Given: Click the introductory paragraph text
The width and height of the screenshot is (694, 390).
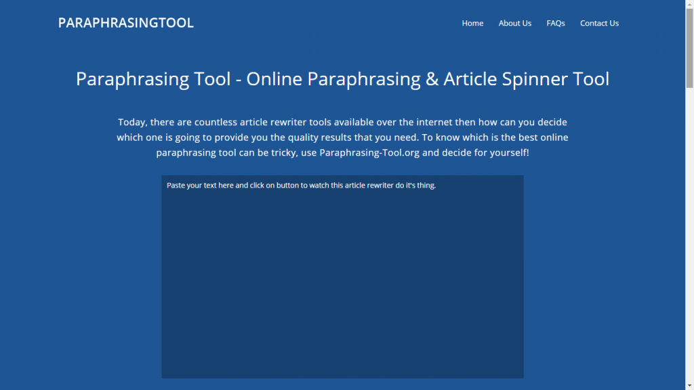Looking at the screenshot, I should pos(342,137).
